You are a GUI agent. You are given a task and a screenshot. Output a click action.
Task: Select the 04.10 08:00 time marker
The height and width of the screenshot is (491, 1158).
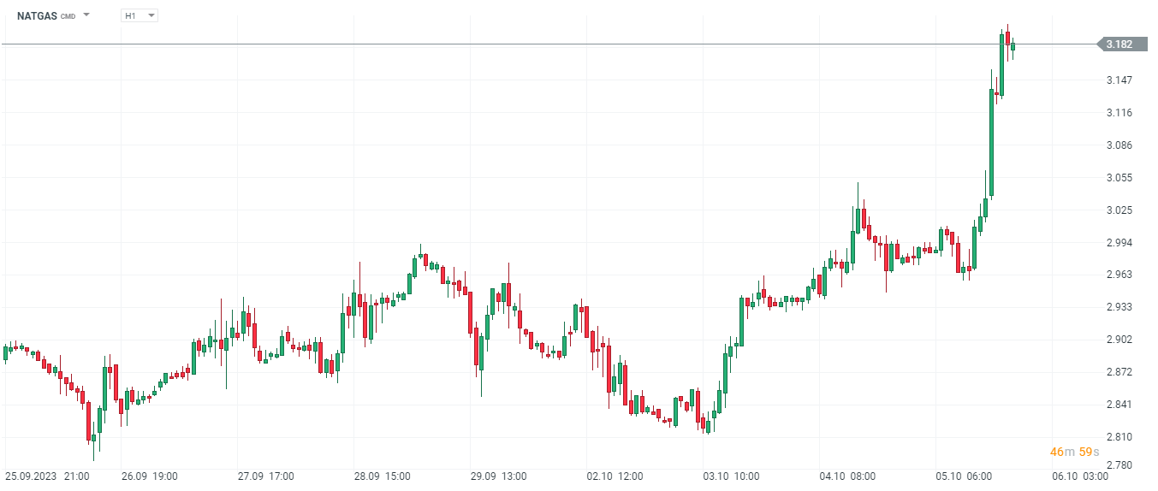click(847, 476)
